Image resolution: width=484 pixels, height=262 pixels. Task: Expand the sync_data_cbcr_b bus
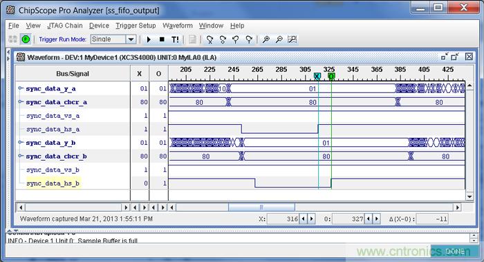pyautogui.click(x=20, y=156)
